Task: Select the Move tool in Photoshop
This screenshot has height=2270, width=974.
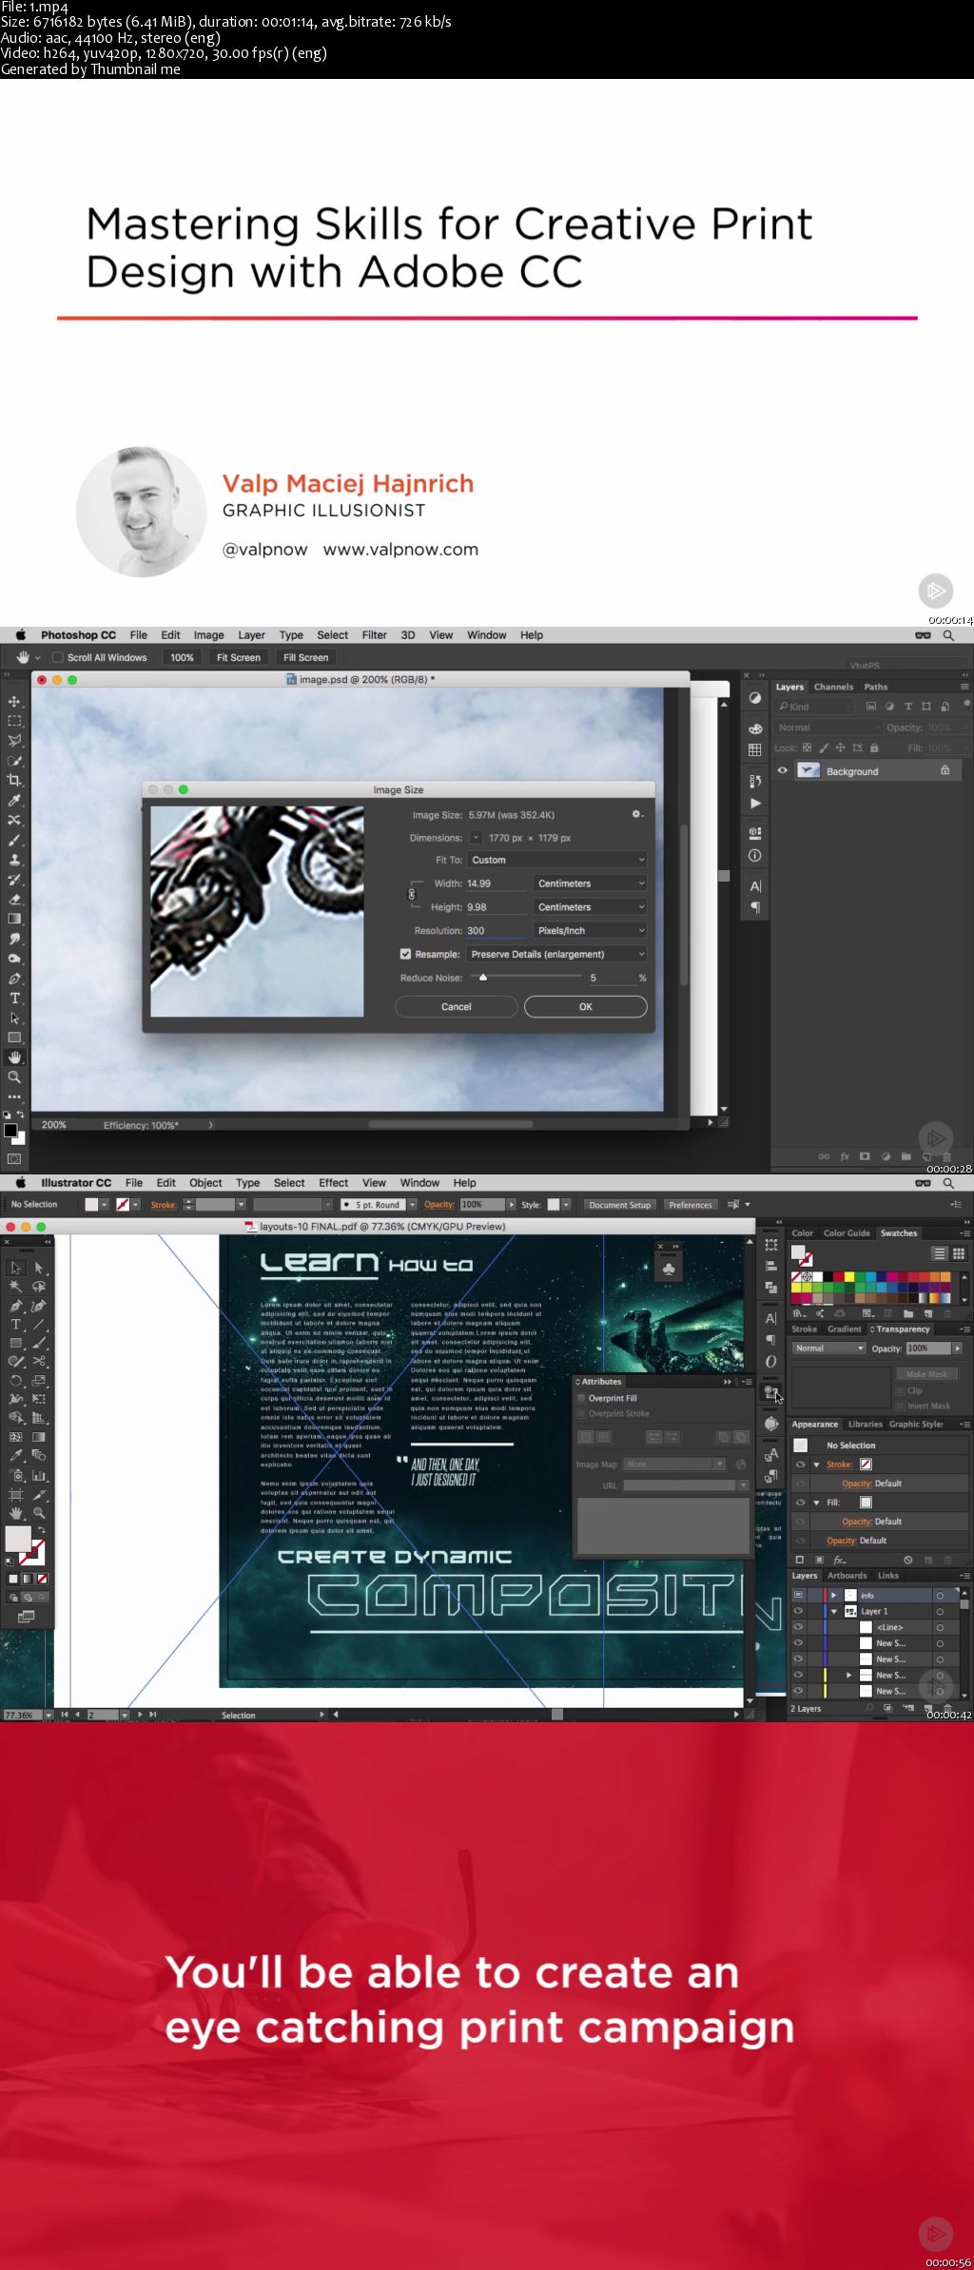Action: point(14,701)
